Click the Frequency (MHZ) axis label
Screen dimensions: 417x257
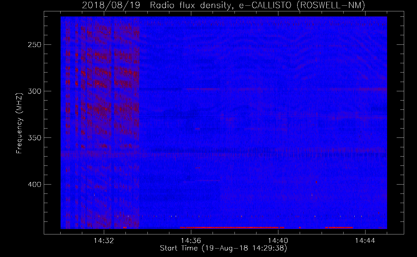tap(19, 123)
